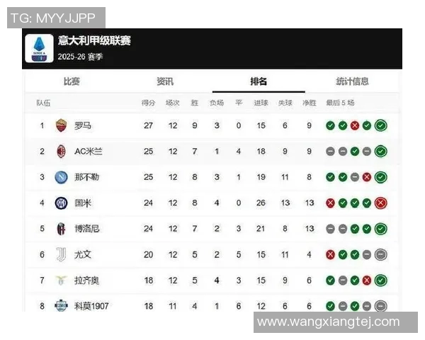Image resolution: width=425 pixels, height=340 pixels.
Task: Sort by 净胜 goal difference column
Action: click(309, 103)
